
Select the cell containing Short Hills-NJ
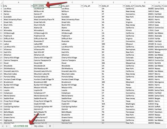[47, 25]
